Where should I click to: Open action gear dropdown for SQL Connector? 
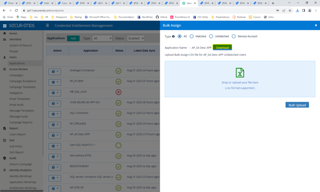coord(54,114)
